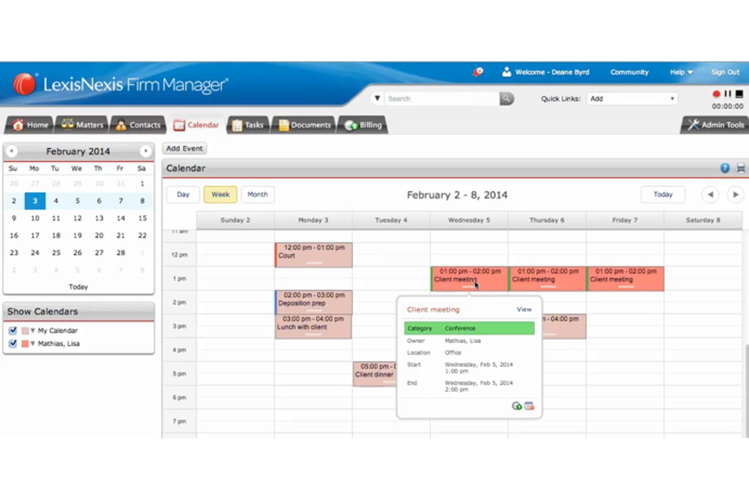Click the LexisNexis Firm Manager logo
Image resolution: width=749 pixels, height=500 pixels.
click(x=120, y=85)
